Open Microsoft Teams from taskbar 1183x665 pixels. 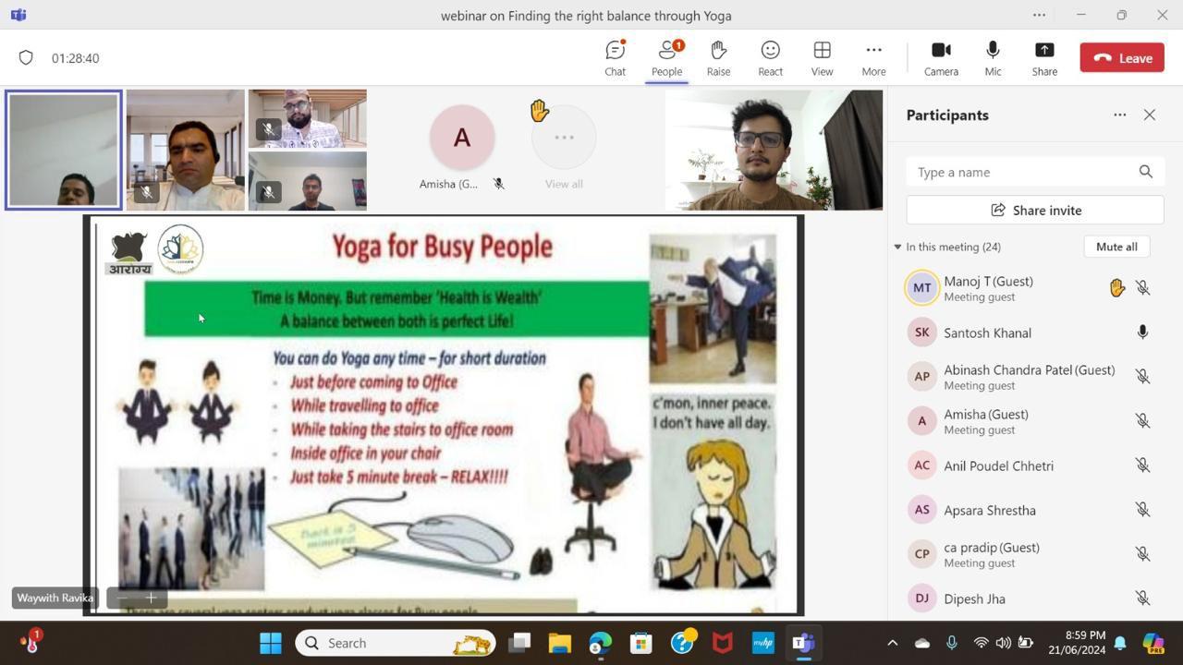click(x=803, y=643)
